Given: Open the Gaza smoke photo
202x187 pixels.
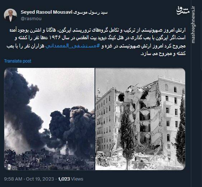Looking at the screenshot, I should pyautogui.click(x=49, y=119).
